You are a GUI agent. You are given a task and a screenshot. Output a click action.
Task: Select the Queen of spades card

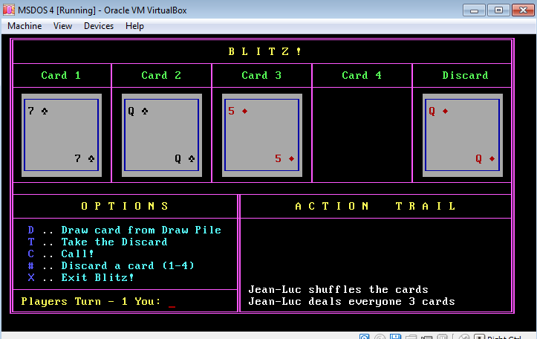point(161,135)
